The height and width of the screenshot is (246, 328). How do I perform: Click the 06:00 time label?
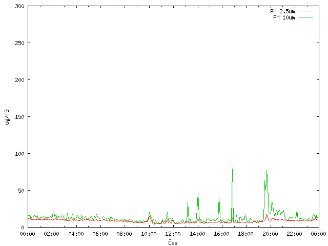point(100,234)
